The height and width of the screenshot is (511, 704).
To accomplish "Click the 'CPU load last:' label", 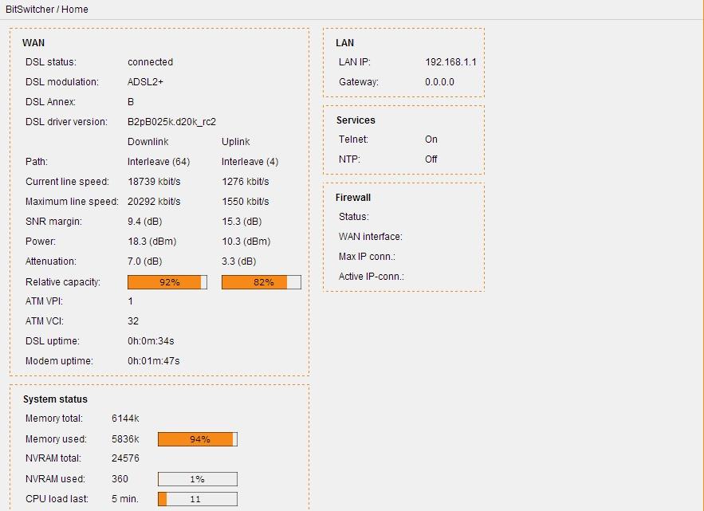I will tap(57, 498).
